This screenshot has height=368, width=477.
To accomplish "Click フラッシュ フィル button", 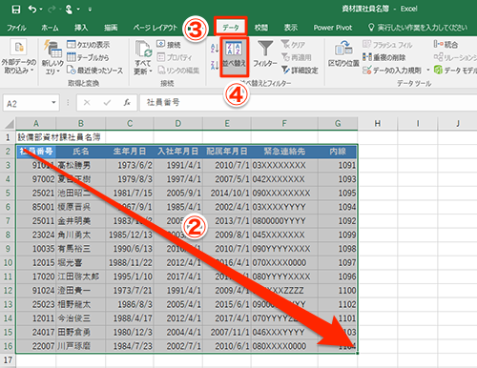I will click(387, 45).
